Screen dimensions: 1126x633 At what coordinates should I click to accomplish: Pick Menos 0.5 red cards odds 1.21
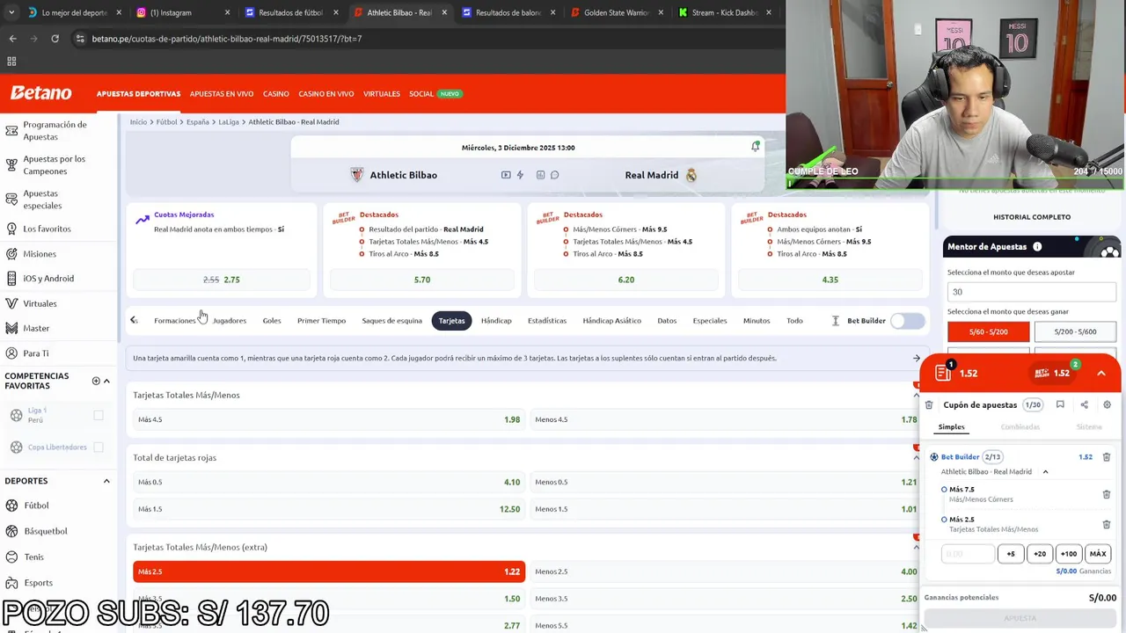coord(726,482)
